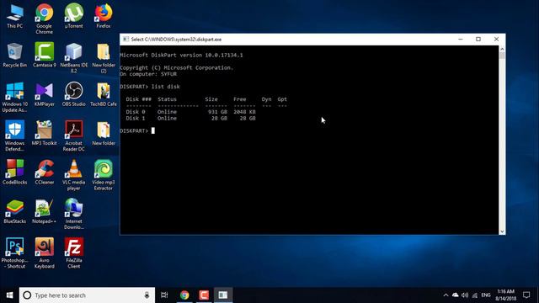Viewport: 539px width, 303px height.
Task: Select CCleaner desktop icon
Action: [45, 173]
